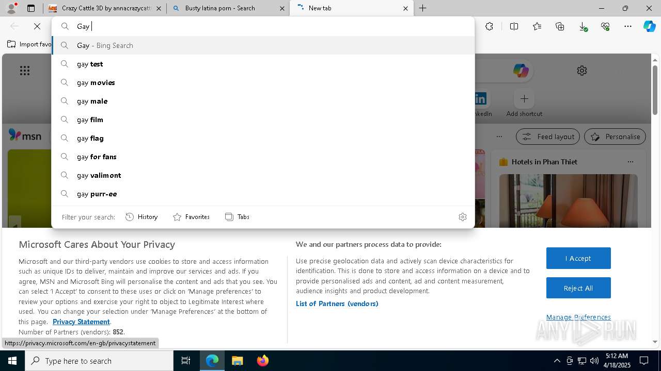Open the browser profile icon
This screenshot has height=371, width=661.
11,8
